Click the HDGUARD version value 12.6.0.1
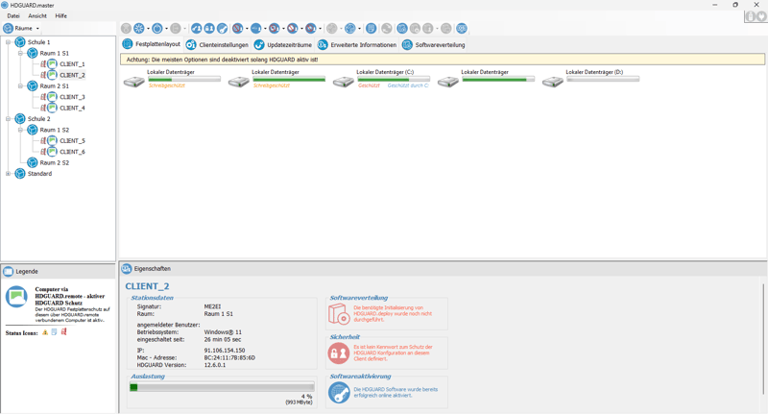The height and width of the screenshot is (414, 768). coord(214,365)
